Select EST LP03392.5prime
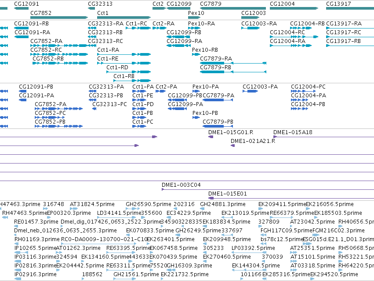This screenshot has height=281, width=374. pos(249,253)
